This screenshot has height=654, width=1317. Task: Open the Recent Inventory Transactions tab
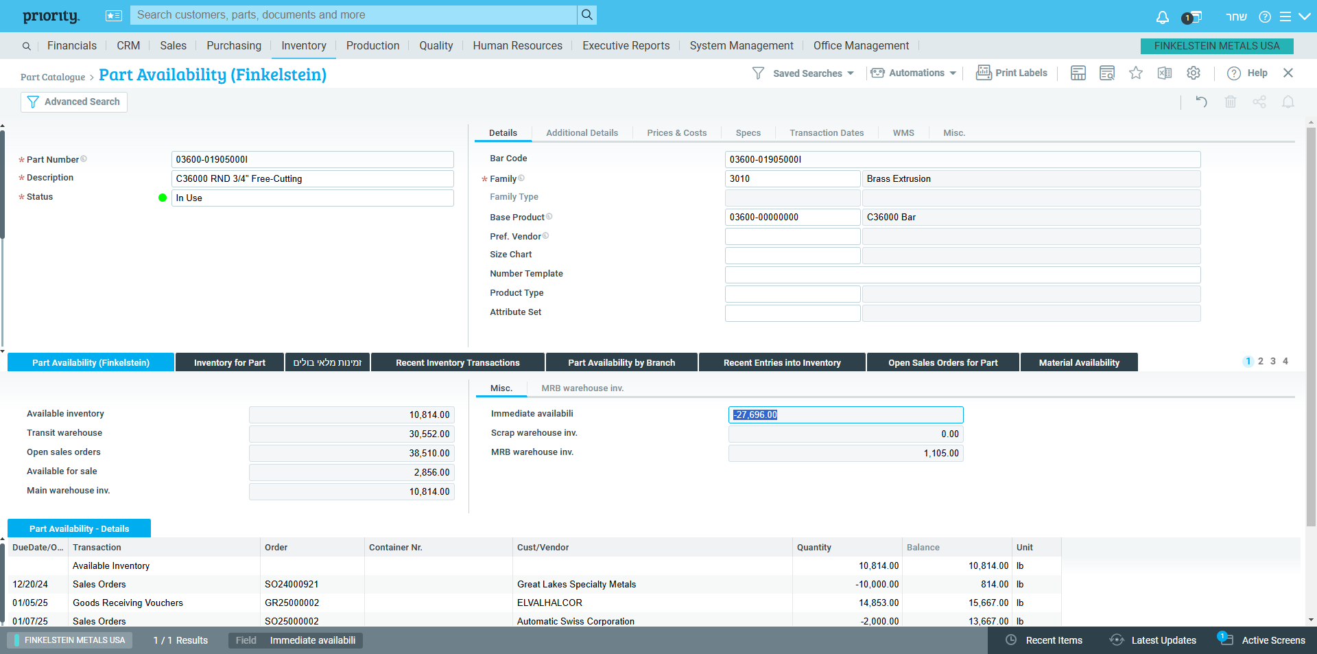458,362
